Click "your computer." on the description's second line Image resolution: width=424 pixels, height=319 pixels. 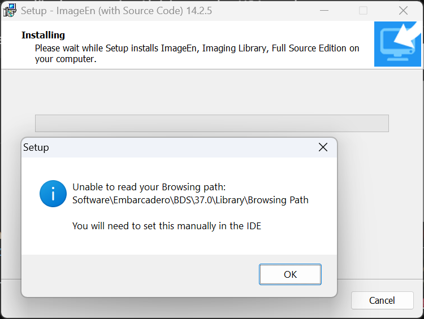66,59
